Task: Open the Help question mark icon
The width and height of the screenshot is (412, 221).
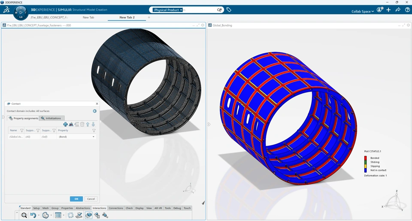Action: [x=407, y=10]
